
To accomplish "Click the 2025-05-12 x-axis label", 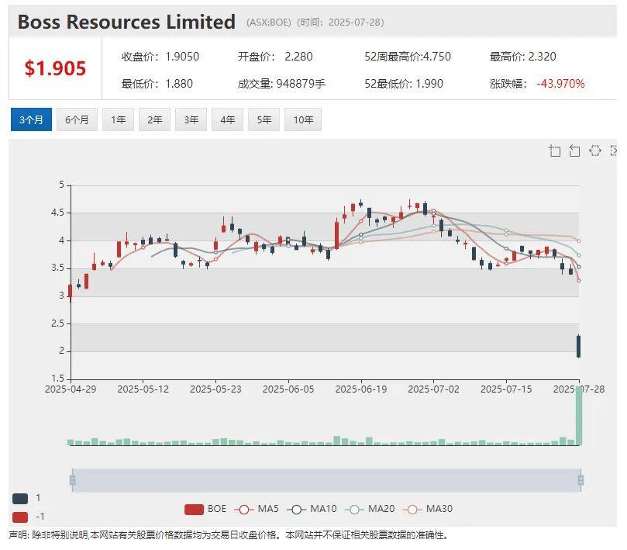I will [x=143, y=389].
